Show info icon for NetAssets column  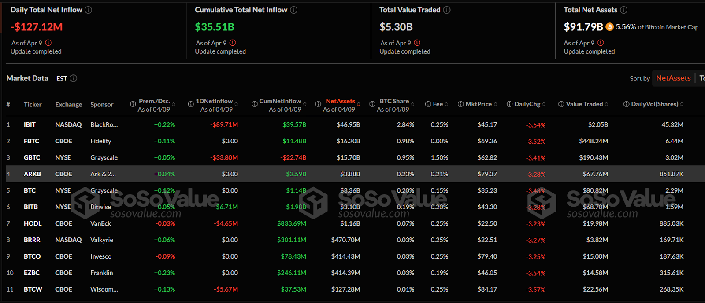[318, 104]
